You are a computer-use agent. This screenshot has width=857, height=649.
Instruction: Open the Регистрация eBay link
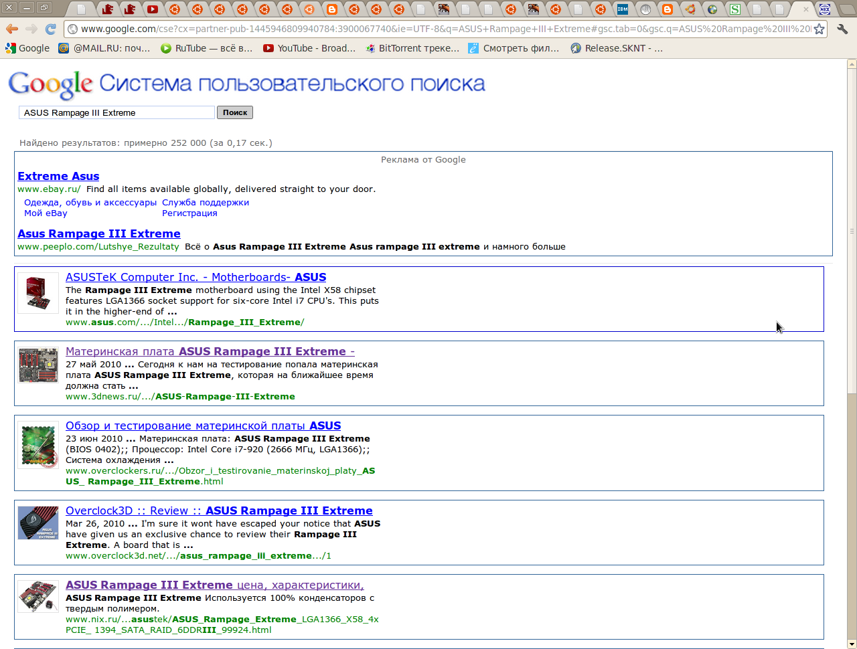(189, 213)
